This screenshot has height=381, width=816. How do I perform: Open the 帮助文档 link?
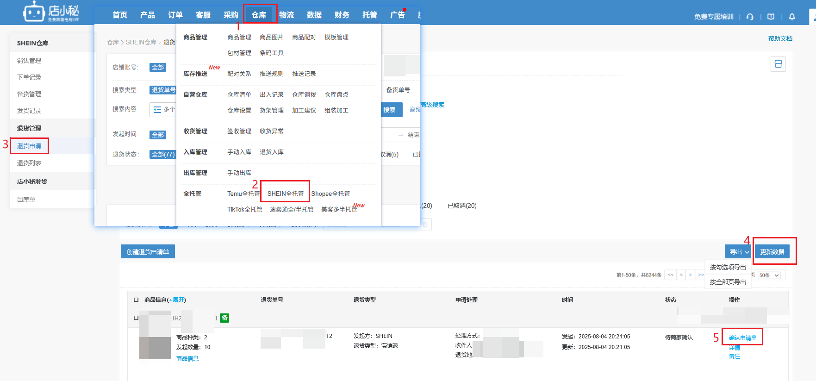[780, 38]
